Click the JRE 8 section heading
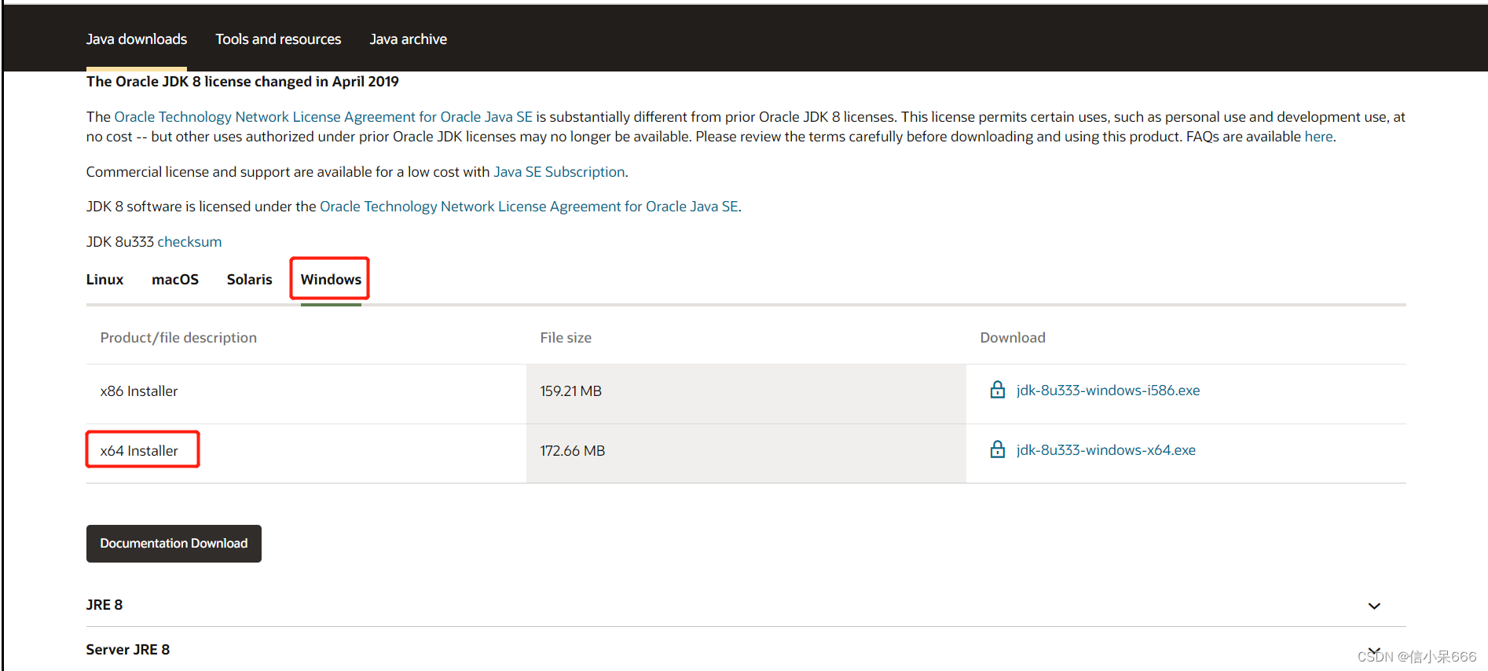The height and width of the screenshot is (671, 1488). click(x=104, y=605)
